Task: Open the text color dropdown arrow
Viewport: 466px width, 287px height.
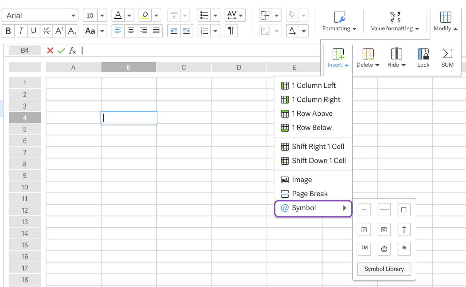Action: (129, 15)
